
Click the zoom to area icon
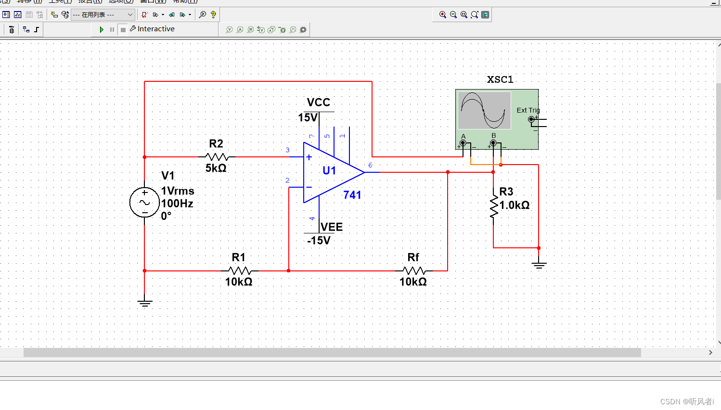click(x=464, y=15)
